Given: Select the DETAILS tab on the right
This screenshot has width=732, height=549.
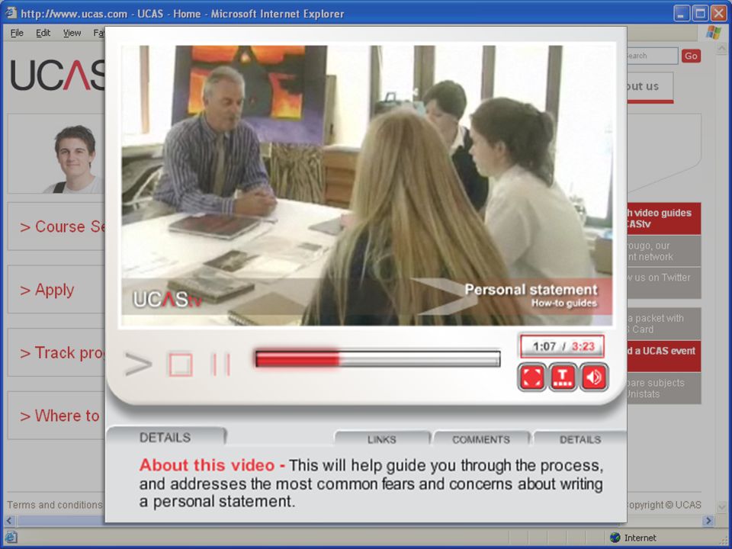Looking at the screenshot, I should point(580,439).
